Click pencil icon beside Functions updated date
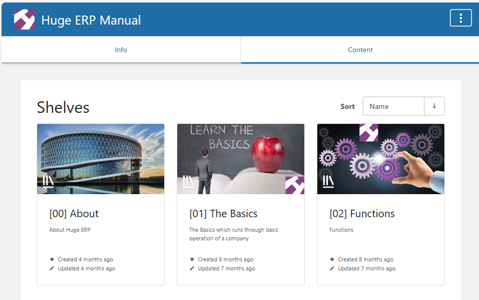 coord(332,268)
